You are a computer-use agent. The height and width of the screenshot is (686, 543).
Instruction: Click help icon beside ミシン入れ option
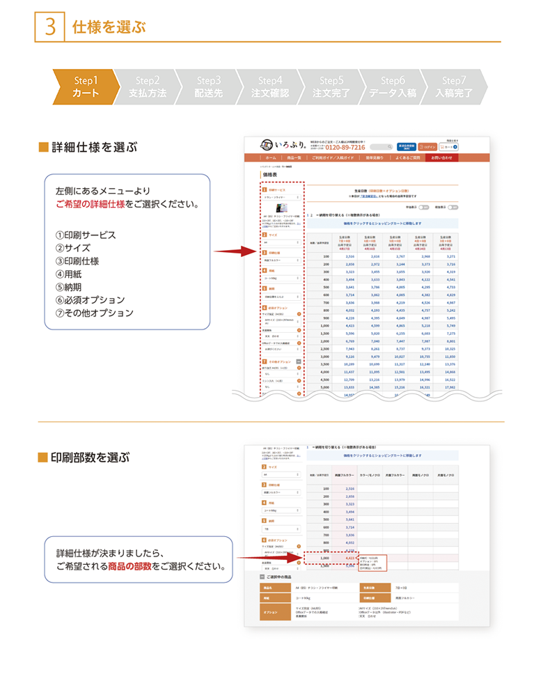click(299, 381)
